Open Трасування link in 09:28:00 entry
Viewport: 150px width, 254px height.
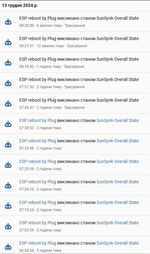click(x=75, y=26)
